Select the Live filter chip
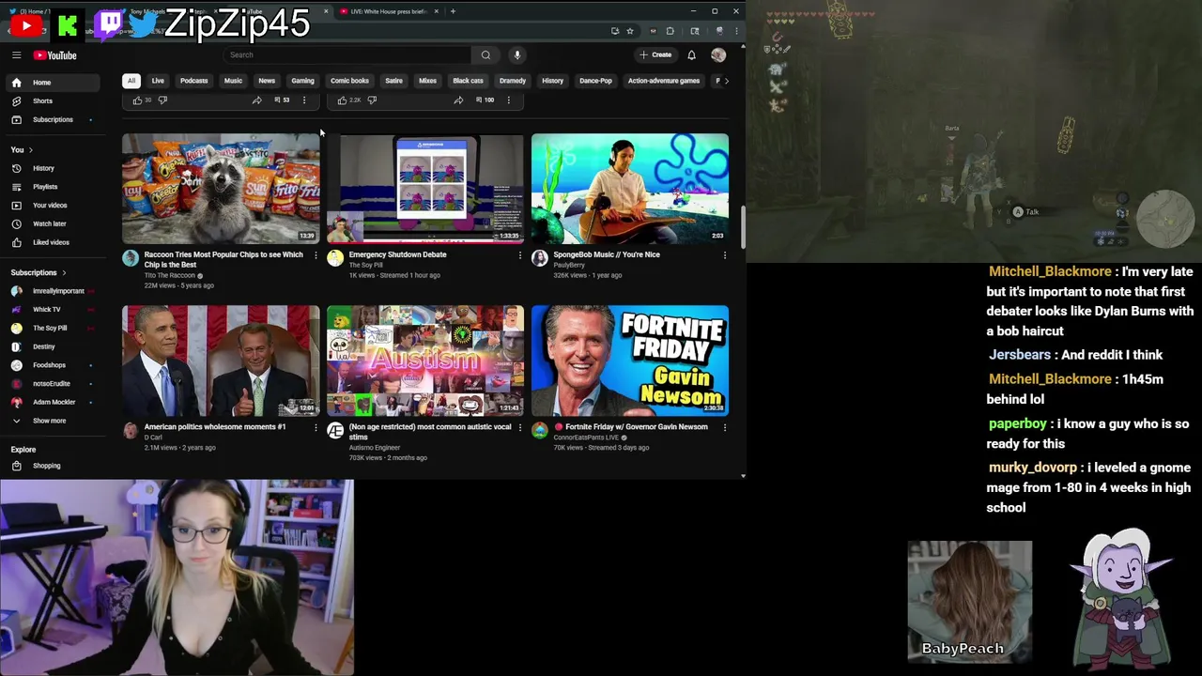Viewport: 1202px width, 676px height. click(x=158, y=81)
